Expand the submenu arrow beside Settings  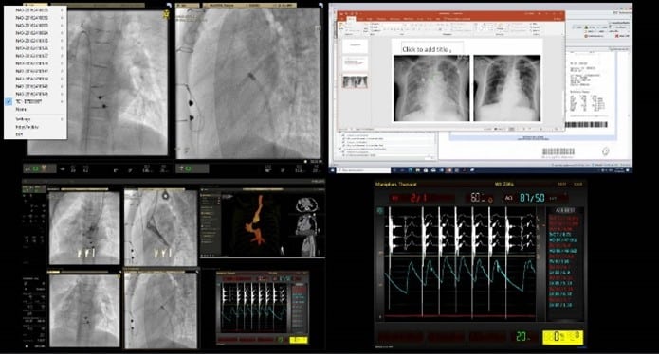point(63,119)
